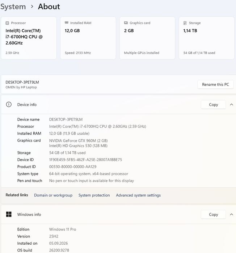Click the Device info circle-i icon

[x=9, y=105]
